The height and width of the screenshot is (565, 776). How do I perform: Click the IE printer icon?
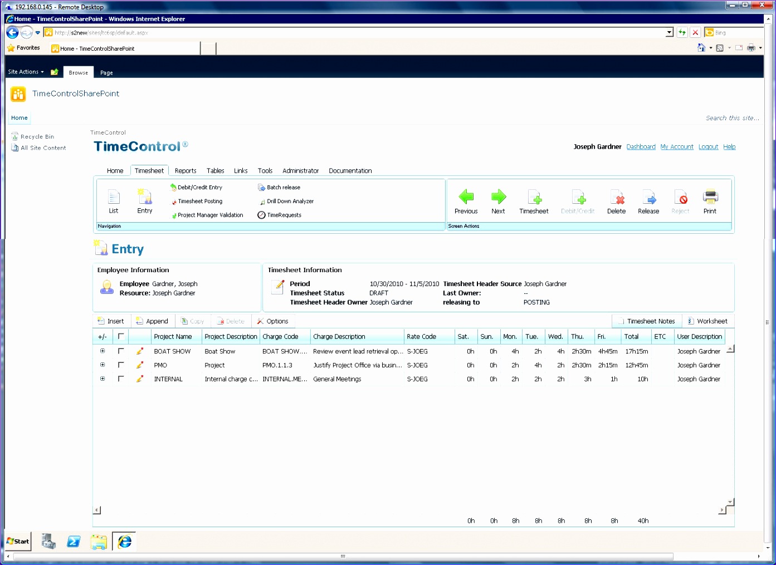point(751,48)
